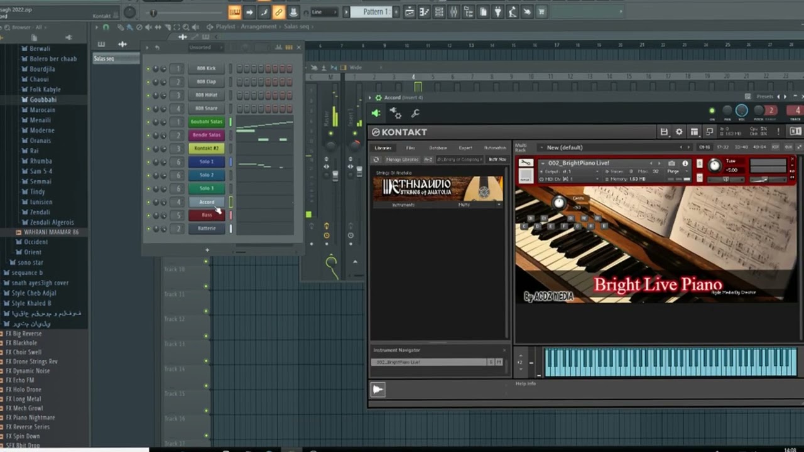Choose the playlist zoom magnifier tool

[185, 27]
